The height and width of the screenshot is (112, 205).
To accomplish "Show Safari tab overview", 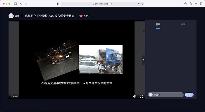I will tap(201, 4).
